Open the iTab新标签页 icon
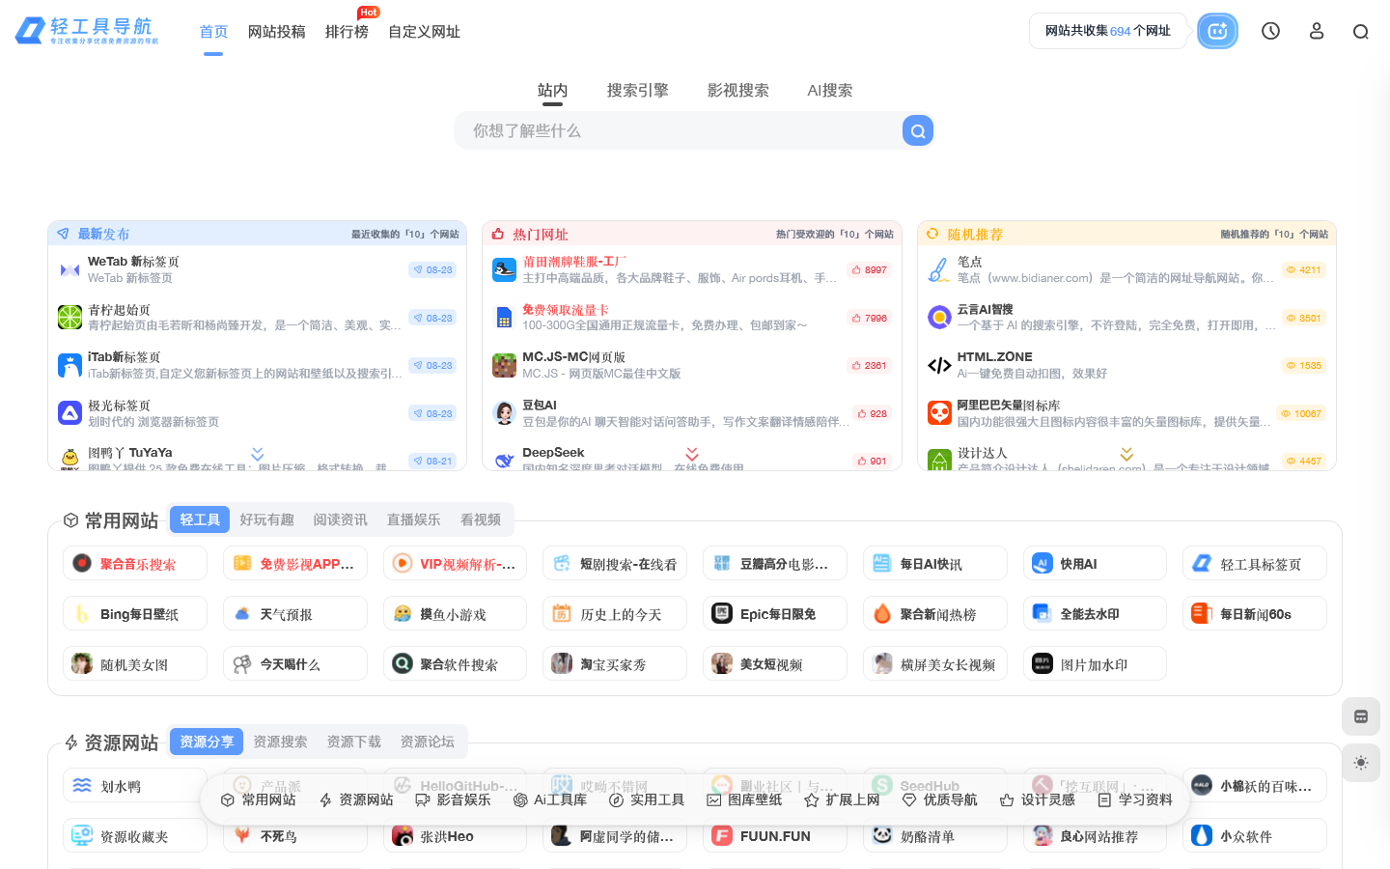Screen dimensions: 1390x869 [69, 365]
